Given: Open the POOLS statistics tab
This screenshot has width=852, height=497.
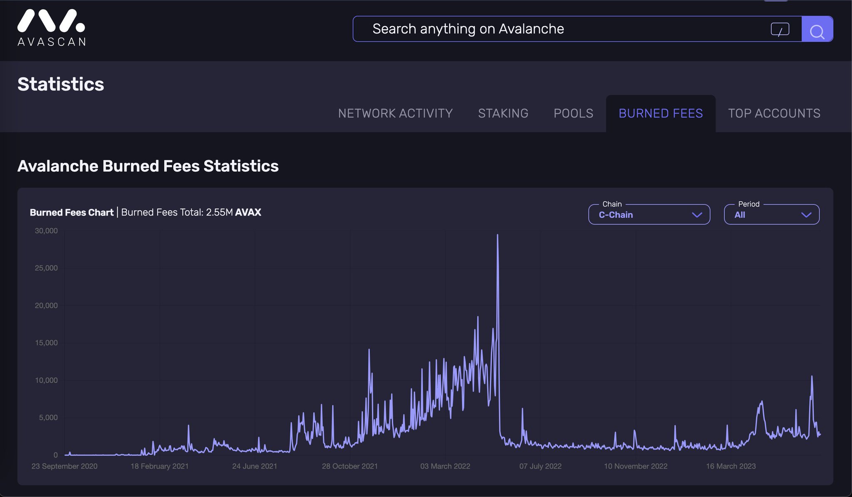Looking at the screenshot, I should point(573,113).
